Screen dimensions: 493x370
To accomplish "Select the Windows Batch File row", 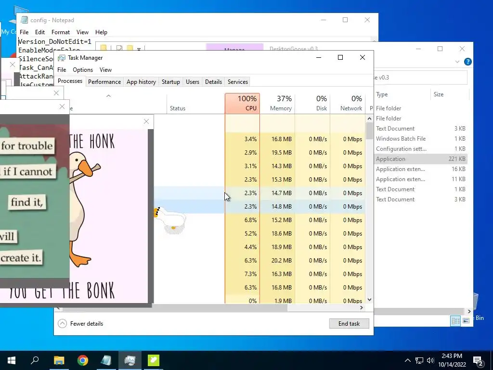I will [421, 138].
